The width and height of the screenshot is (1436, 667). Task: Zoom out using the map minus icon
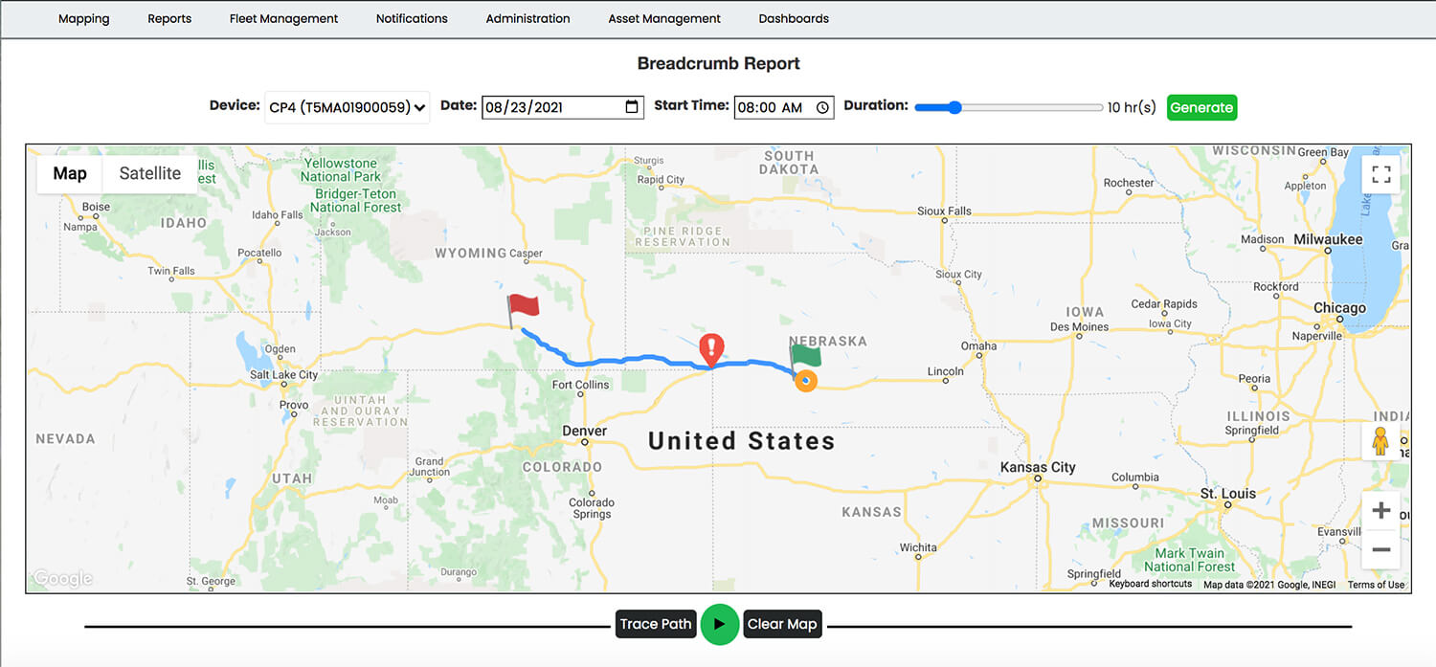point(1381,549)
